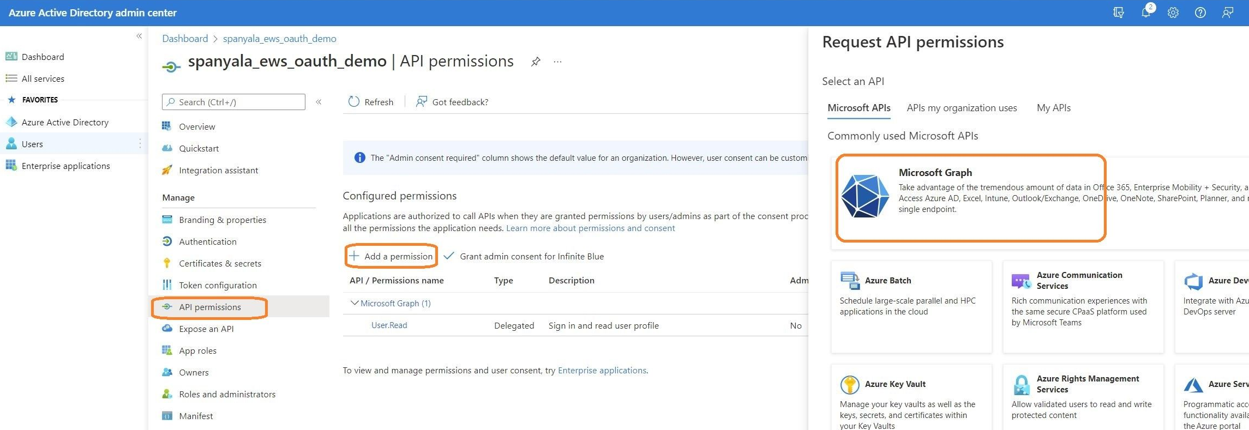Select Azure Communication Services card
This screenshot has height=430, width=1249.
pyautogui.click(x=1083, y=307)
